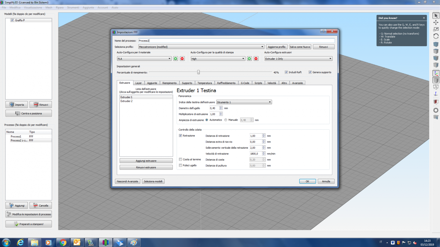Screen dimensions: 440x247
Task: Open the Riempimento tab
Action: click(169, 83)
